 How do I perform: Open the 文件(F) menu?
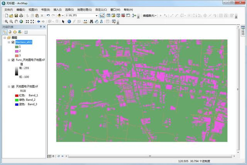tap(8, 10)
